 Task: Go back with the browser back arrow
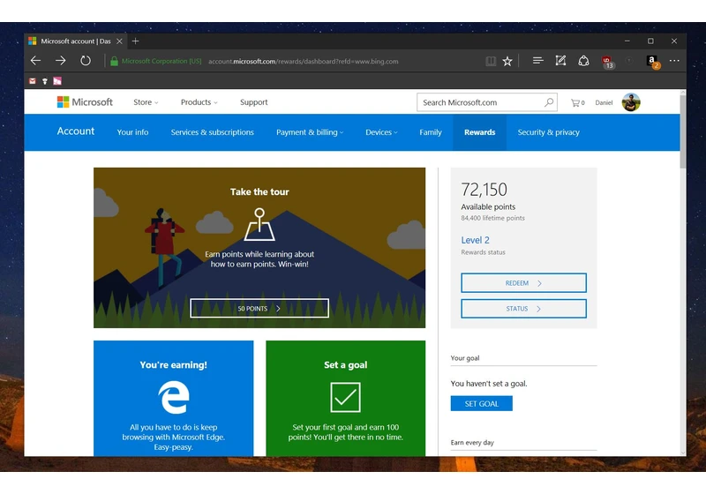(35, 61)
